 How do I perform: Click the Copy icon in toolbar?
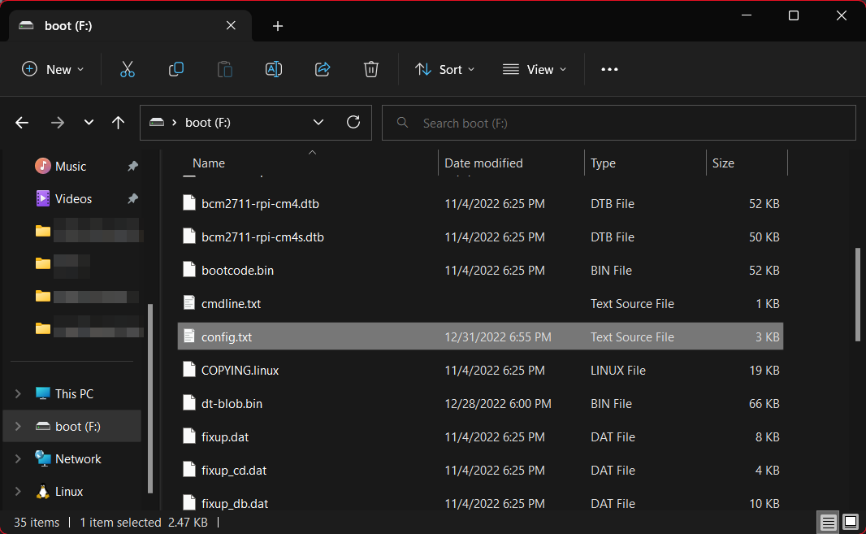click(176, 70)
